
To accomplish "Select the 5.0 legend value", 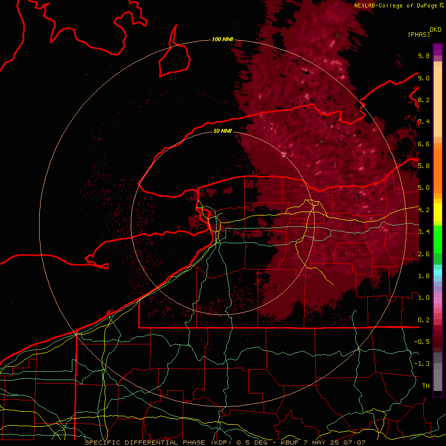I will tap(424, 188).
